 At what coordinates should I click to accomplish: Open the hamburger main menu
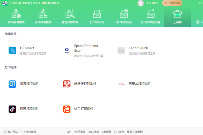pos(187,3)
